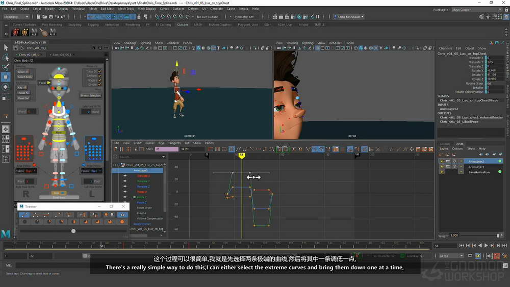Click the undo icon in status line
Screen dimensions: 510x287
[57, 17]
